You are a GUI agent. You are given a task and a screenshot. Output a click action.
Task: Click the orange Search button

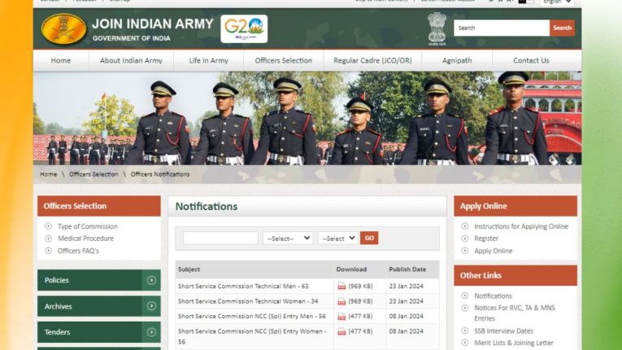(562, 28)
